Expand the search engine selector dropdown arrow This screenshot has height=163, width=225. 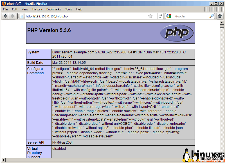173,16
